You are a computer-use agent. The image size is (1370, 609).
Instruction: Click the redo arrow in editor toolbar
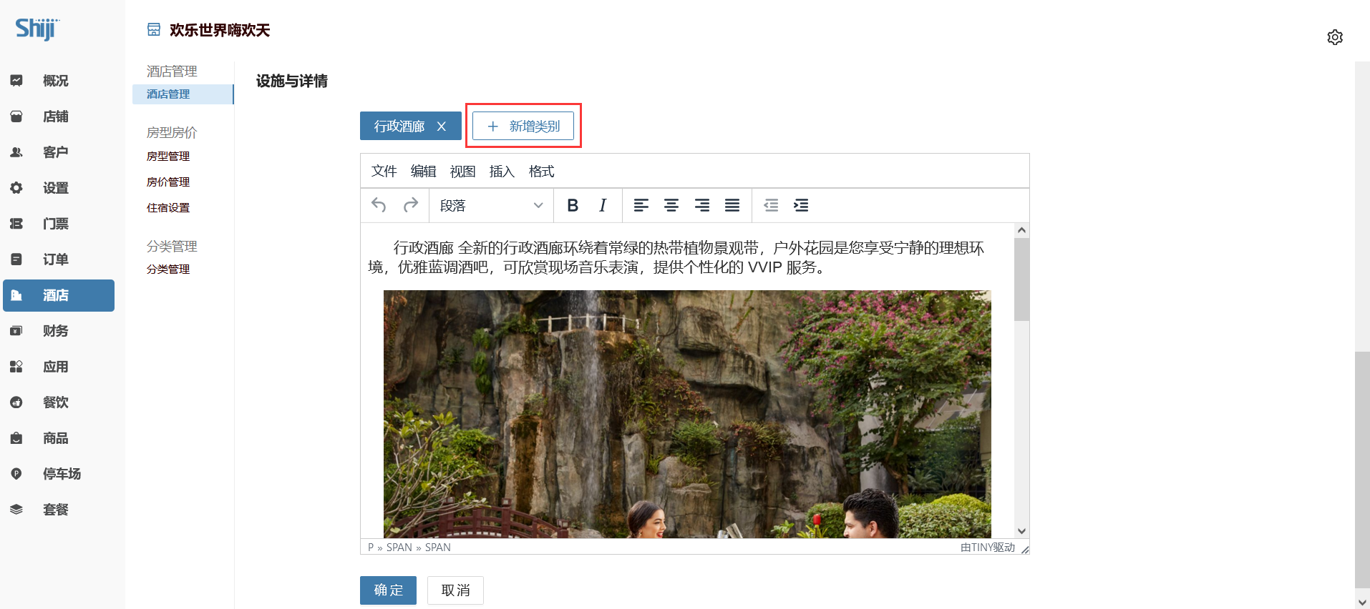(410, 206)
